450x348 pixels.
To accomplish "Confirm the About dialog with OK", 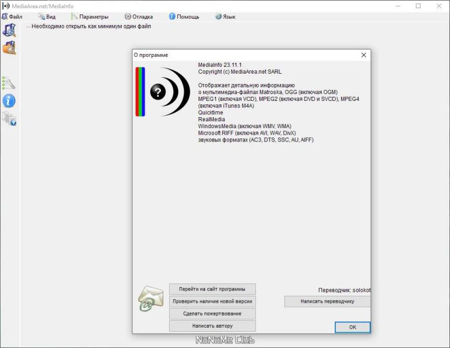I will [x=353, y=327].
